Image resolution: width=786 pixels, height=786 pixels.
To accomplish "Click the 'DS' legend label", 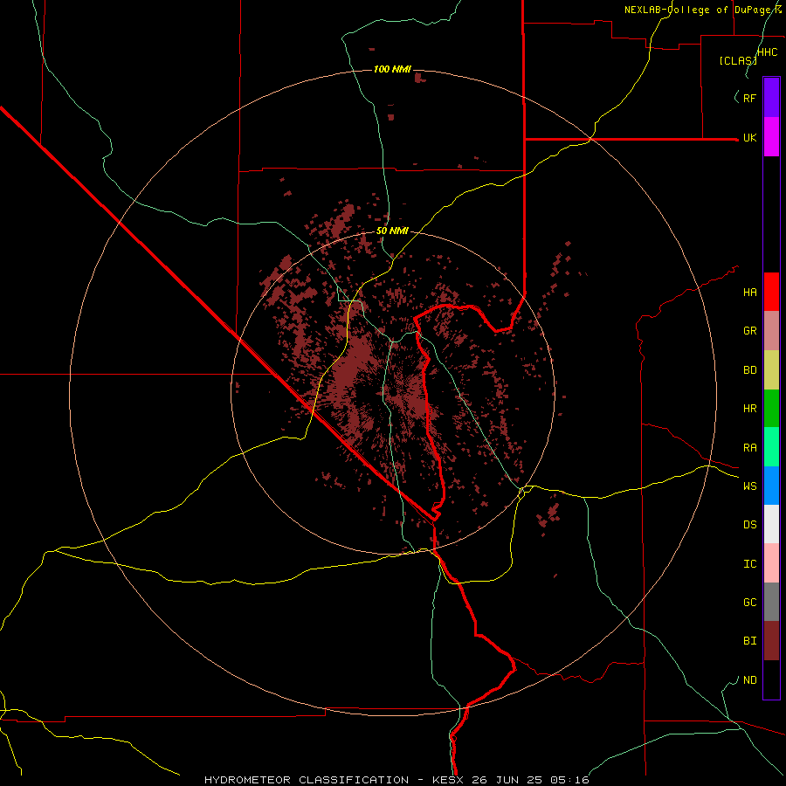I will click(x=749, y=525).
